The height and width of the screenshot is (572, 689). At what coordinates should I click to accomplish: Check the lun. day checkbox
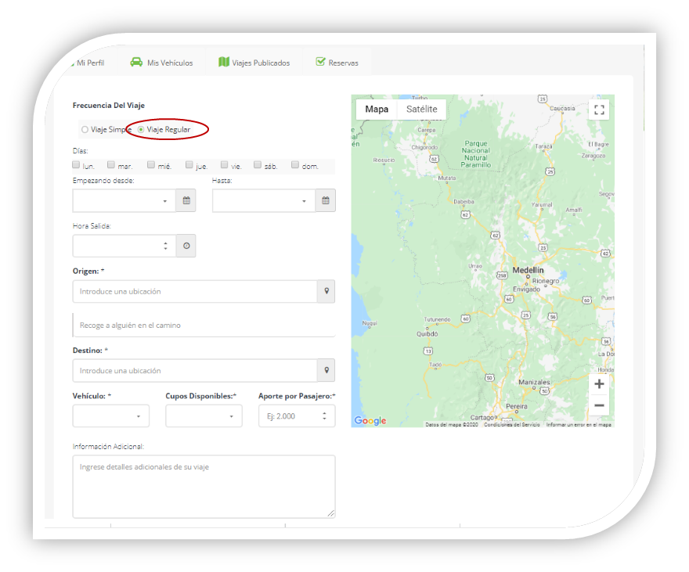tap(76, 164)
